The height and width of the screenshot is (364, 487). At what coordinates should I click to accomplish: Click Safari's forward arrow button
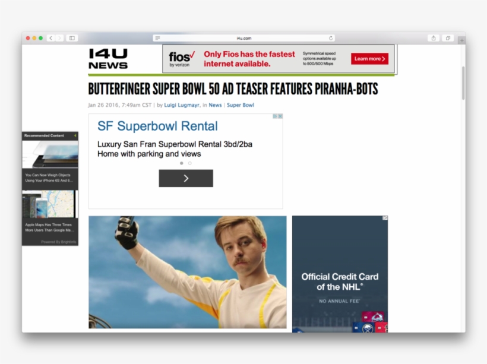click(59, 38)
